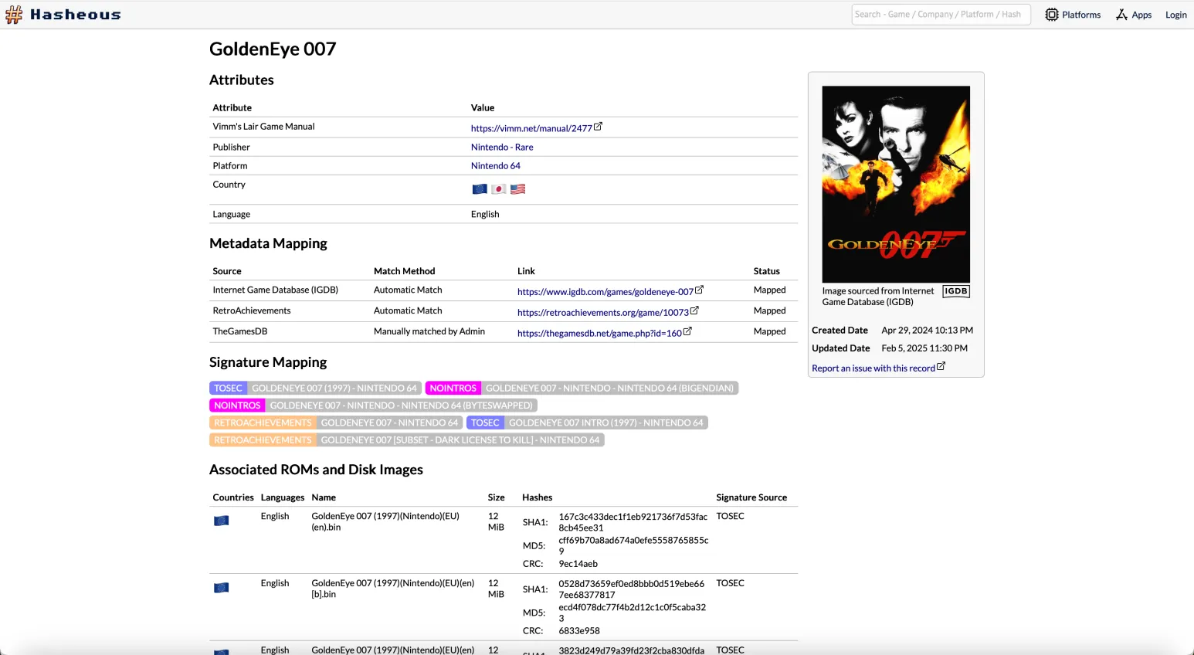Click the United States flag under Country

[x=517, y=189]
